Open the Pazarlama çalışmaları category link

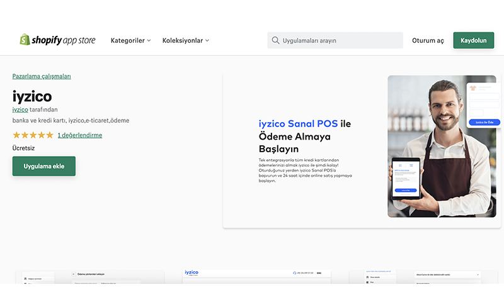[42, 76]
